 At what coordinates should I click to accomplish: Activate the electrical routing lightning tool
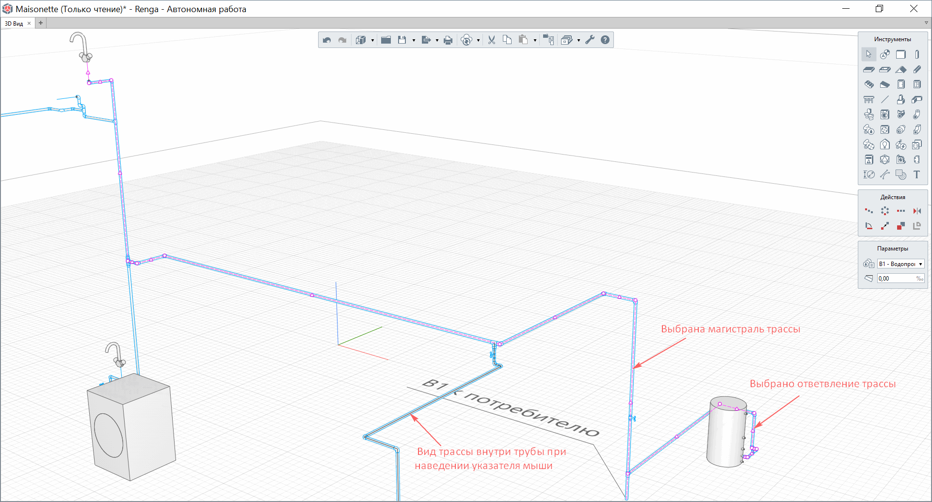pyautogui.click(x=901, y=144)
